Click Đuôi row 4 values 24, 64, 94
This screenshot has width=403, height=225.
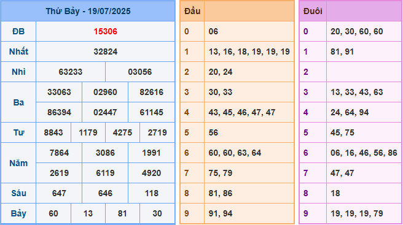(350, 112)
